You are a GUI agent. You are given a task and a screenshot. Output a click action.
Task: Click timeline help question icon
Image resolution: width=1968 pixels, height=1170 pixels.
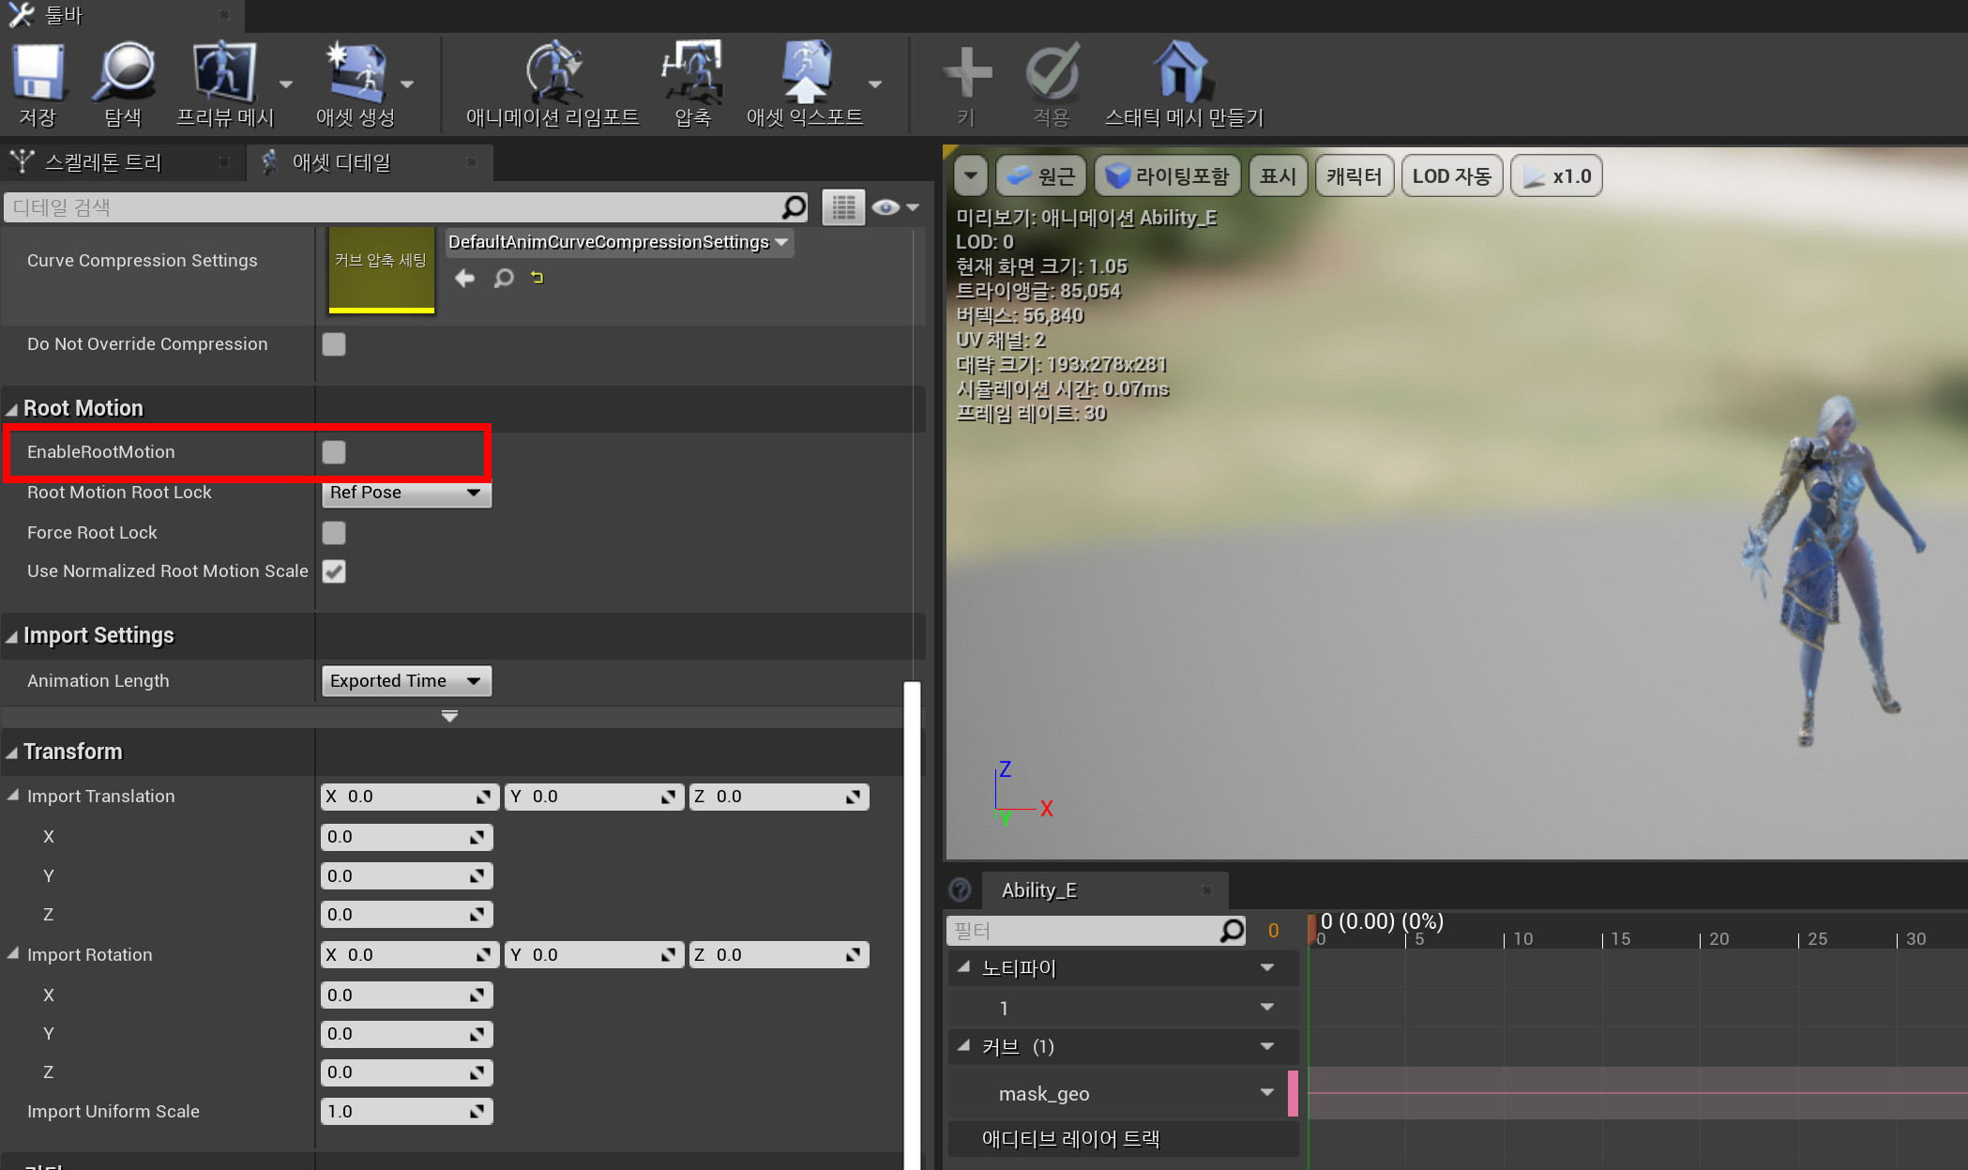(961, 889)
